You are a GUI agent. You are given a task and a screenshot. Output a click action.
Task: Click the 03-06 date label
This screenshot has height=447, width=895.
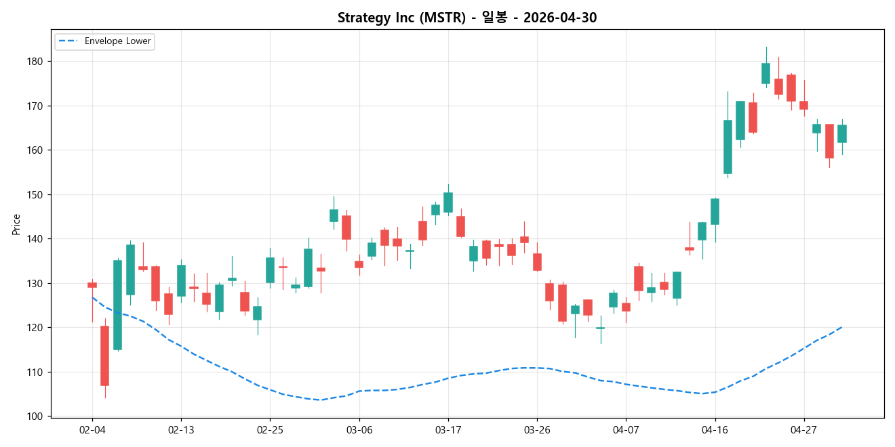coord(359,430)
